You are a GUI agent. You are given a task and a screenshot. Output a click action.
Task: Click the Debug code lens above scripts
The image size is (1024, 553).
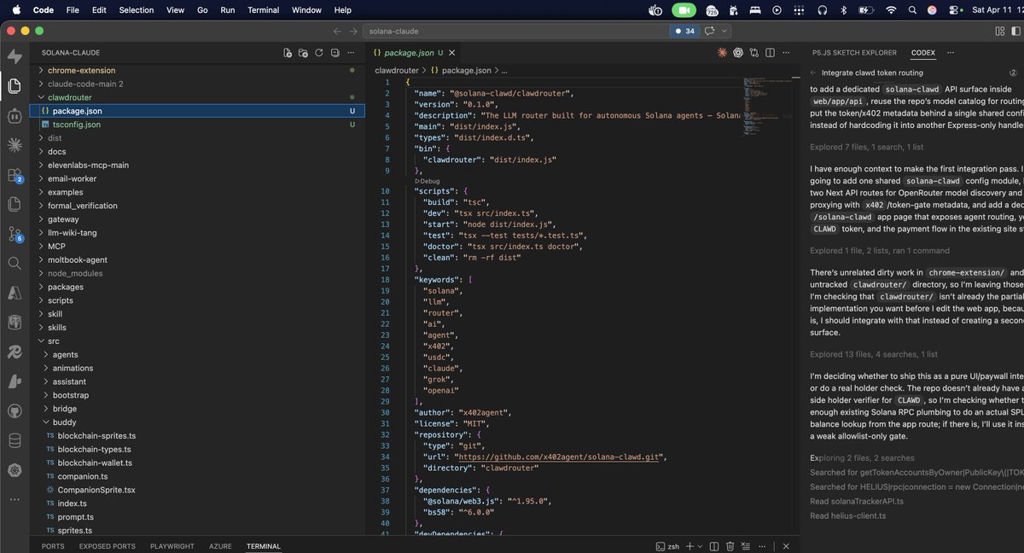428,181
